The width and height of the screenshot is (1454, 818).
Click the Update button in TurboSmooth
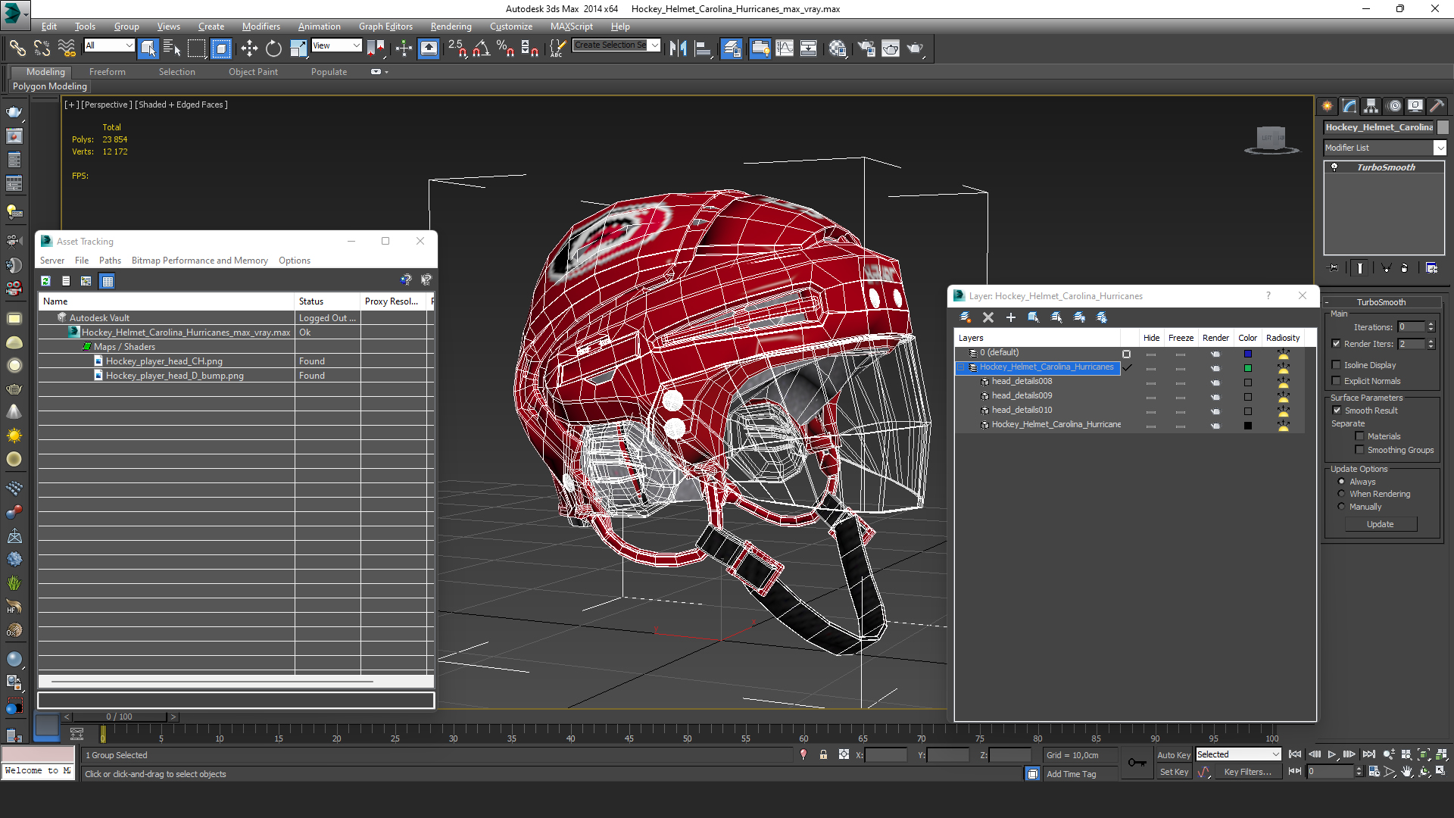click(x=1381, y=524)
